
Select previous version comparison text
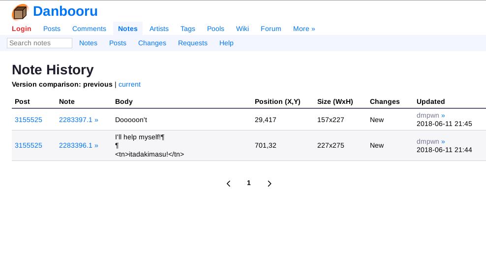(x=97, y=84)
